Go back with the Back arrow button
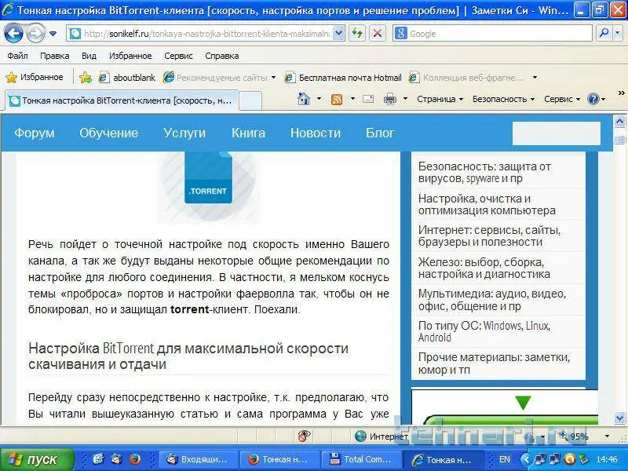The height and width of the screenshot is (471, 628). [x=13, y=33]
